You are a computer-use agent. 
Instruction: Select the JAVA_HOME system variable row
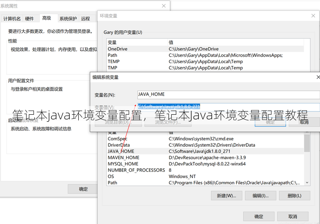coord(206,151)
